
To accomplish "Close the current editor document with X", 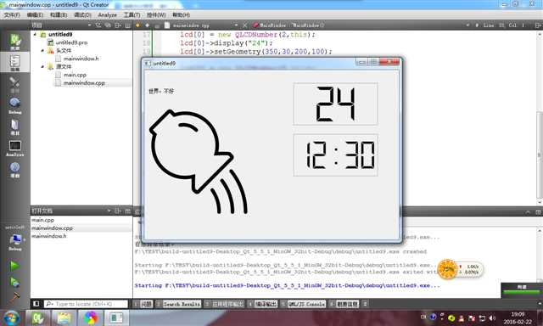I will (245, 25).
